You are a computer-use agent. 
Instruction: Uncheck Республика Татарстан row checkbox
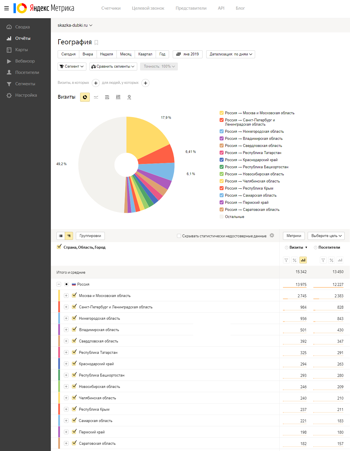tap(74, 352)
